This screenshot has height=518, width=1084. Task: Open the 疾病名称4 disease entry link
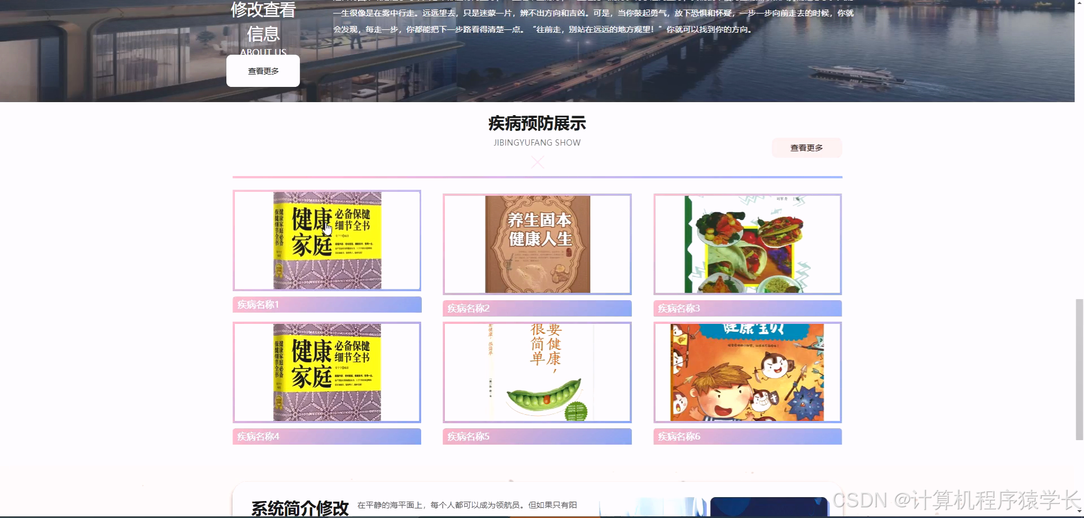click(x=257, y=436)
